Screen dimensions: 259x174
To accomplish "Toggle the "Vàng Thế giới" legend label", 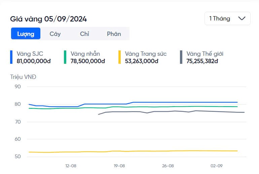I will (205, 54).
